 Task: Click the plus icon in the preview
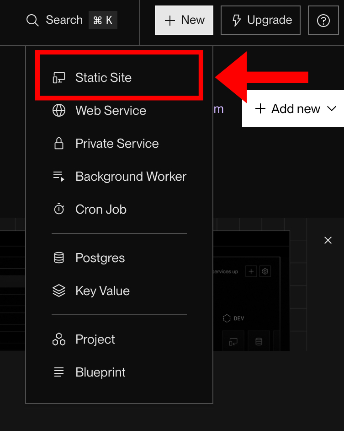(x=251, y=271)
